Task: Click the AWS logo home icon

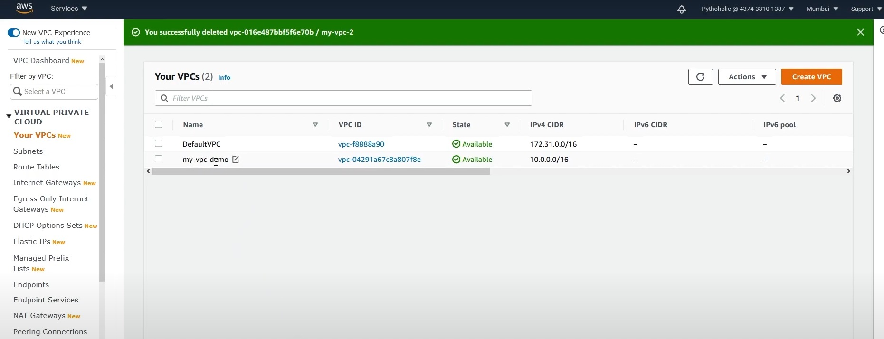Action: click(x=24, y=8)
